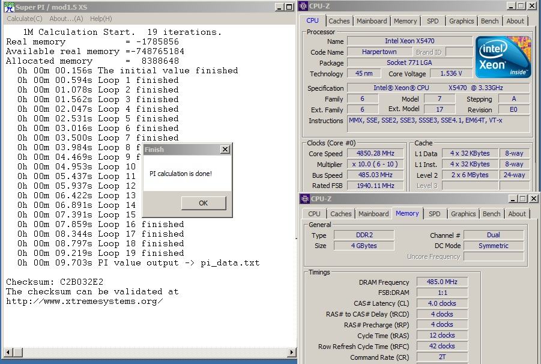The width and height of the screenshot is (541, 364).
Task: Click the Multiplier value x 10.0 ( 6 - 10 )
Action: 375,164
